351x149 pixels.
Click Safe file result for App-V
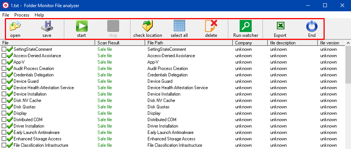tap(105, 62)
